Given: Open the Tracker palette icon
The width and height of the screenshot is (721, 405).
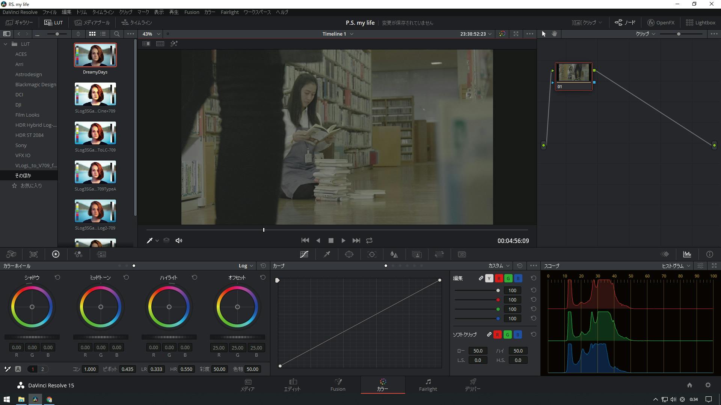Looking at the screenshot, I should [x=372, y=254].
